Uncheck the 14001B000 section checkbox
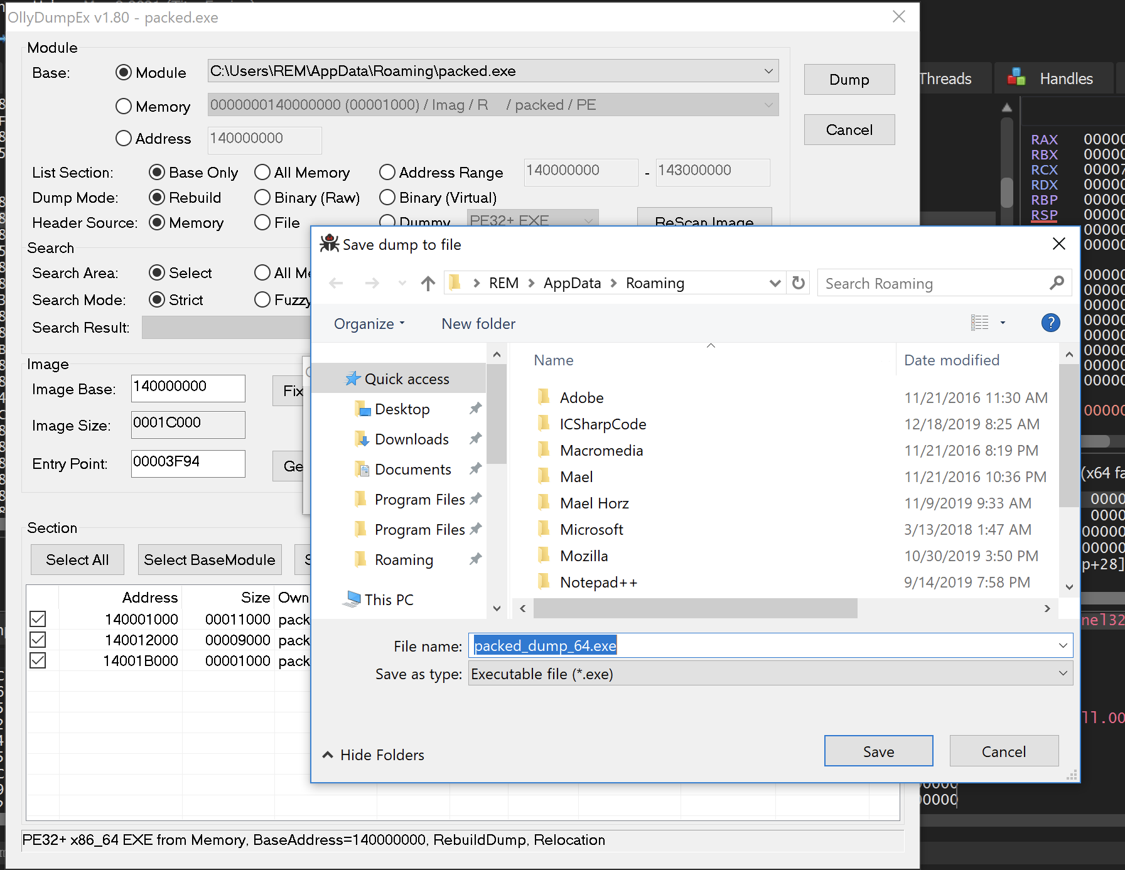This screenshot has width=1125, height=870. point(38,660)
